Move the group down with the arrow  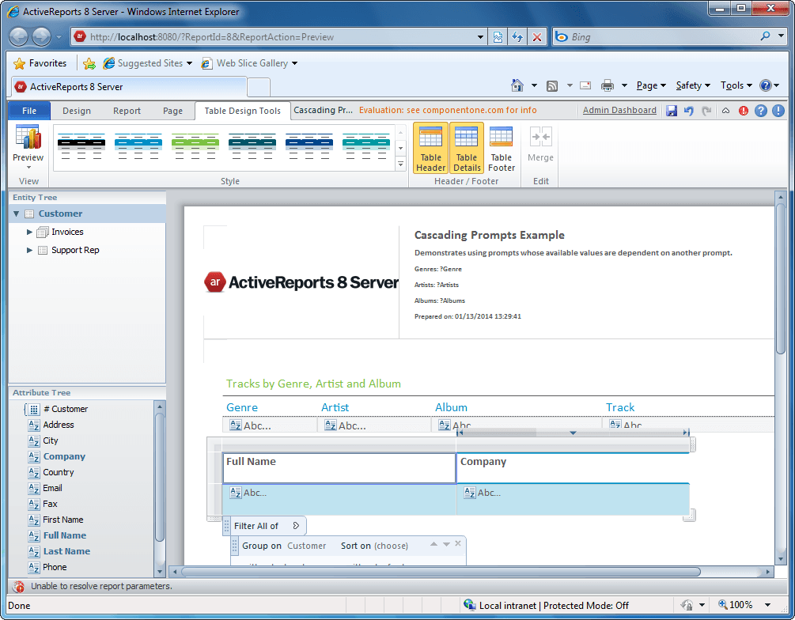coord(446,544)
